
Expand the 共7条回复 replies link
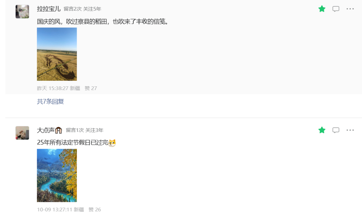point(50,101)
